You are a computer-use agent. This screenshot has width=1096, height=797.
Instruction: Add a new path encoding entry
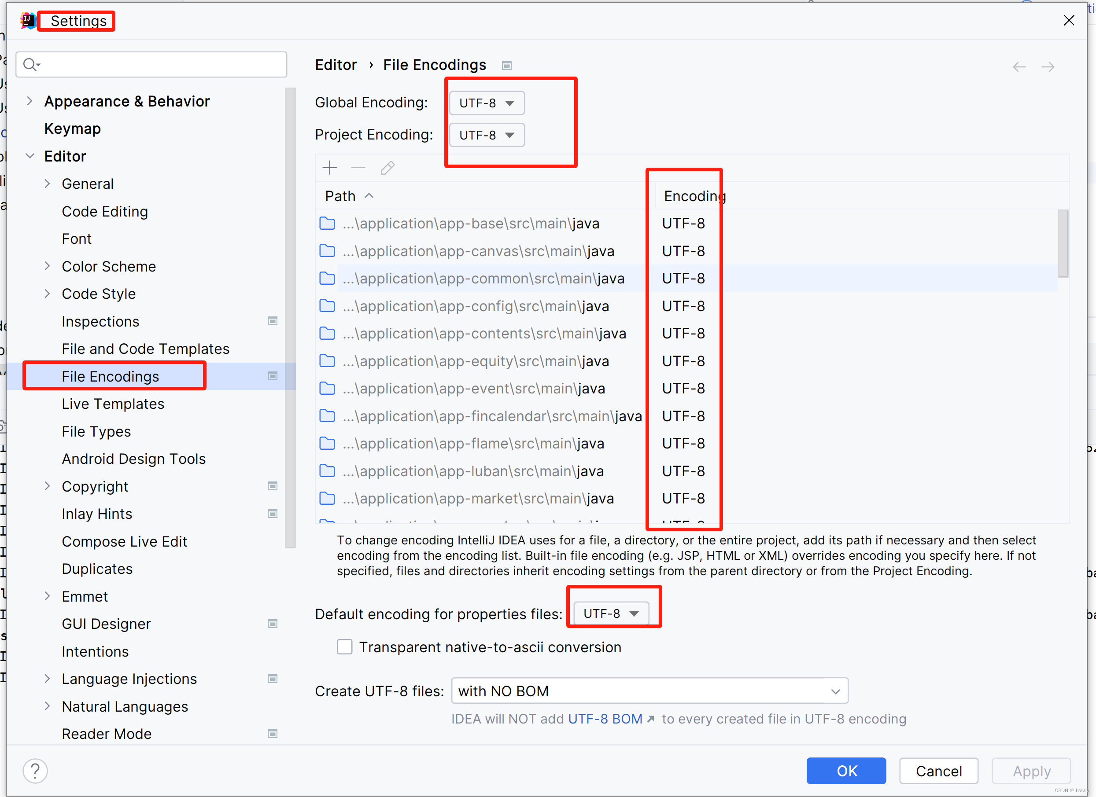tap(329, 168)
